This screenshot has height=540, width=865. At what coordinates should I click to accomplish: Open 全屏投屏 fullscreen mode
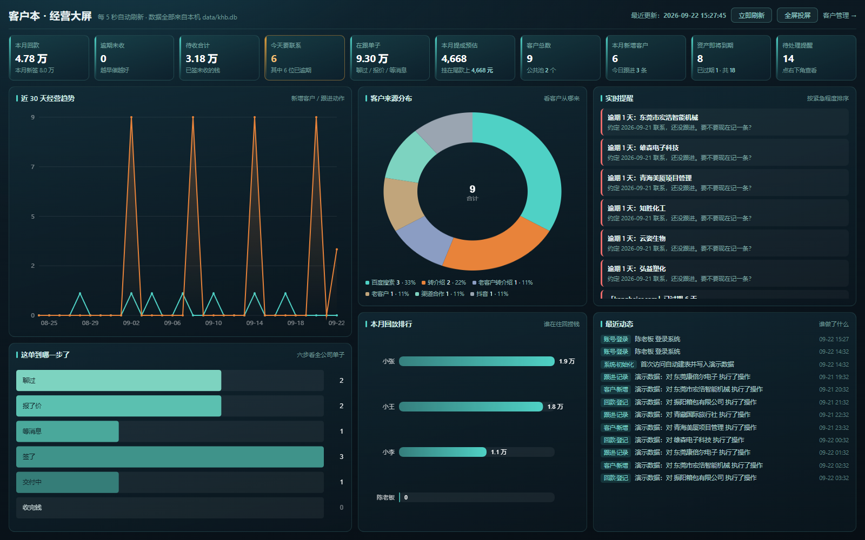tap(797, 15)
